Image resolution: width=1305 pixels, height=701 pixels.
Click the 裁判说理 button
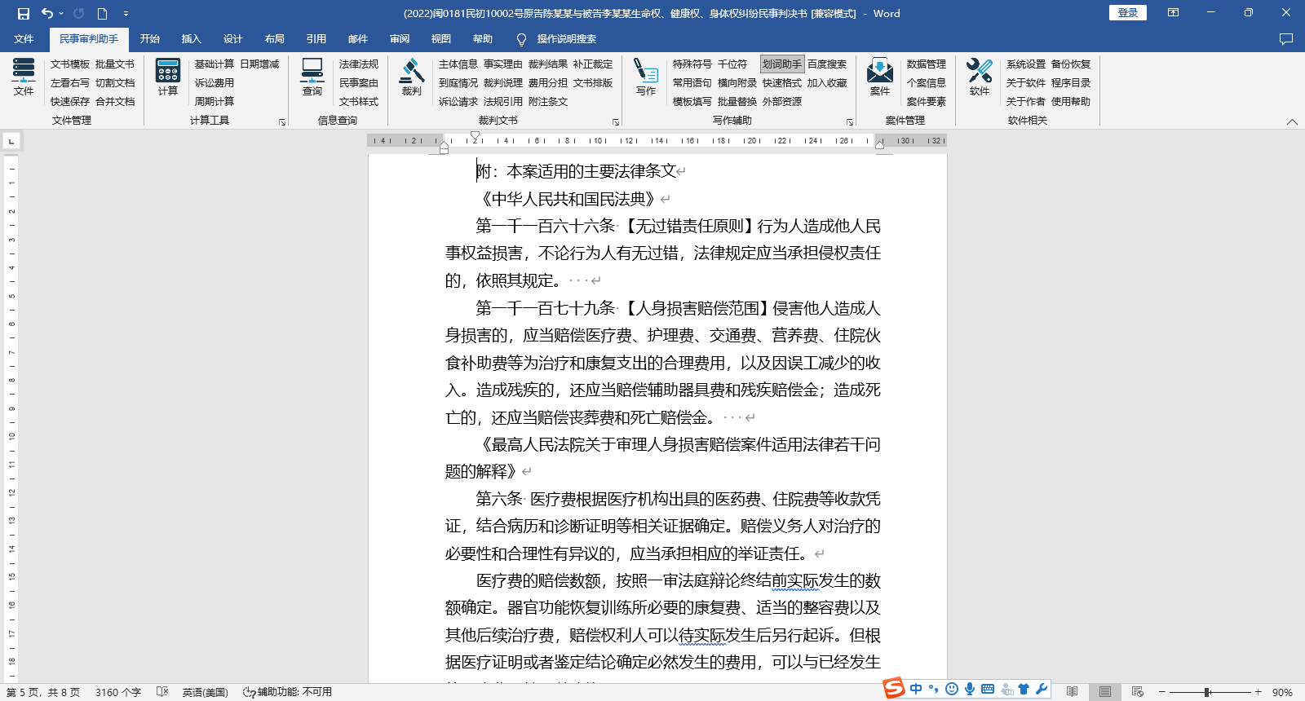pos(503,82)
